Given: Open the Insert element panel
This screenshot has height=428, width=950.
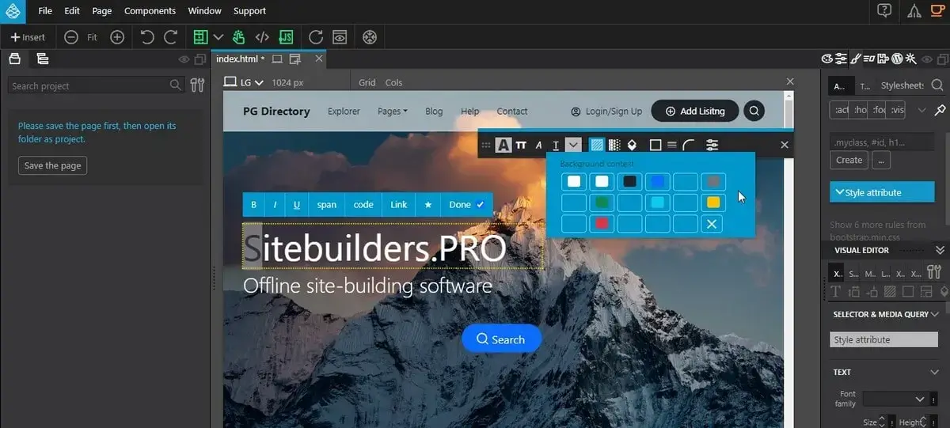Looking at the screenshot, I should coord(28,37).
